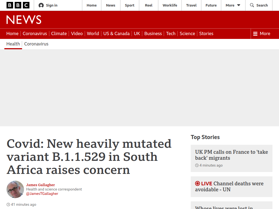Open the Video news section

click(77, 33)
